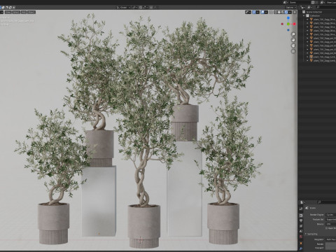
Task: Click the outliner search field
Action: (x=326, y=8)
